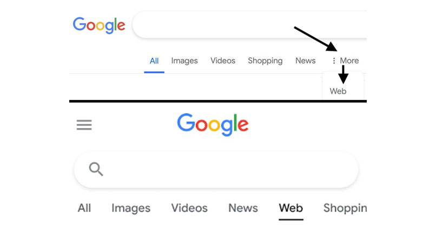The height and width of the screenshot is (225, 436).
Task: Open the Shopping tab in desktop tabs
Action: coord(265,61)
